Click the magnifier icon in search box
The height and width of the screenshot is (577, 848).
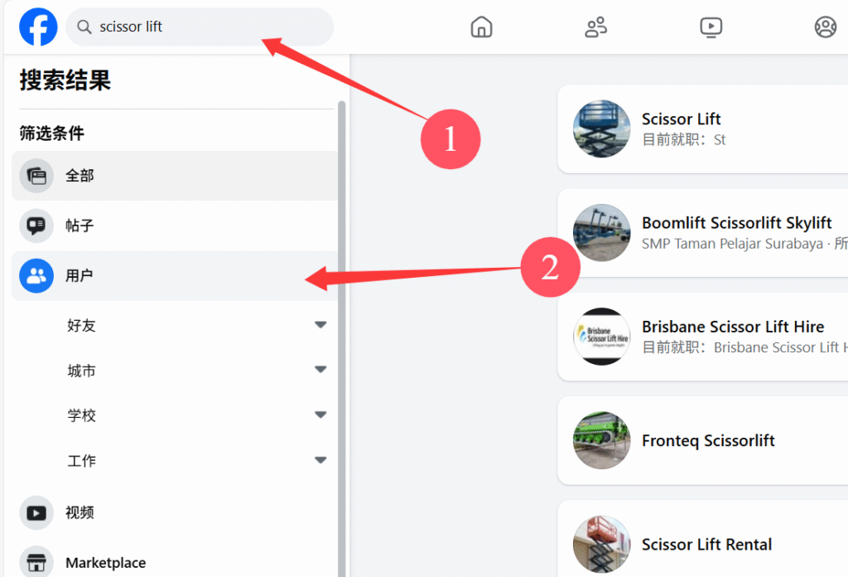pyautogui.click(x=84, y=27)
